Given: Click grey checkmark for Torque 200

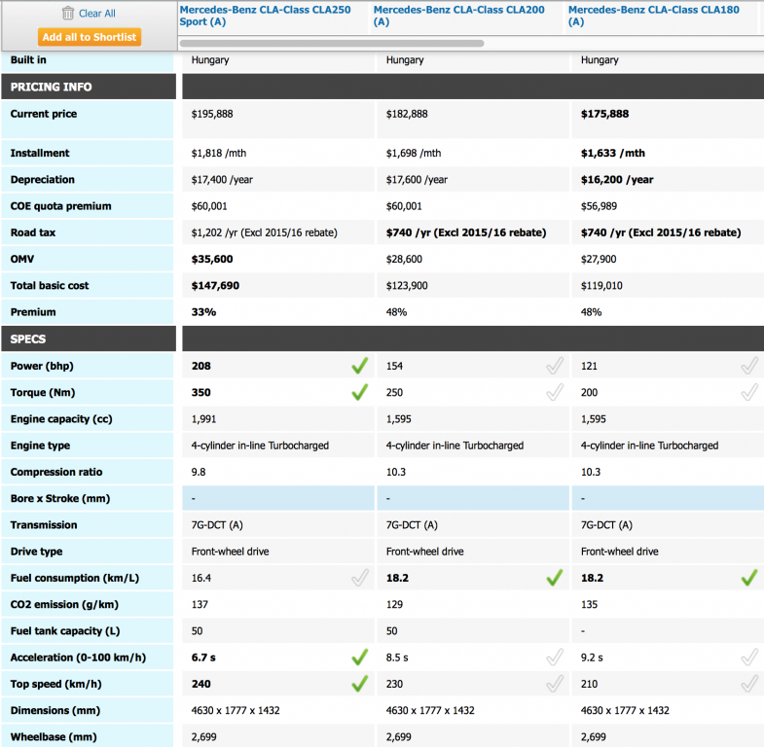Looking at the screenshot, I should tap(749, 392).
